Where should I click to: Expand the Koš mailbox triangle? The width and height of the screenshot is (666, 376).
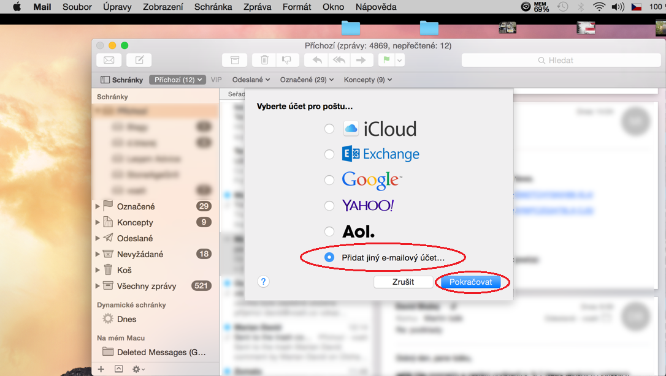[x=98, y=270]
